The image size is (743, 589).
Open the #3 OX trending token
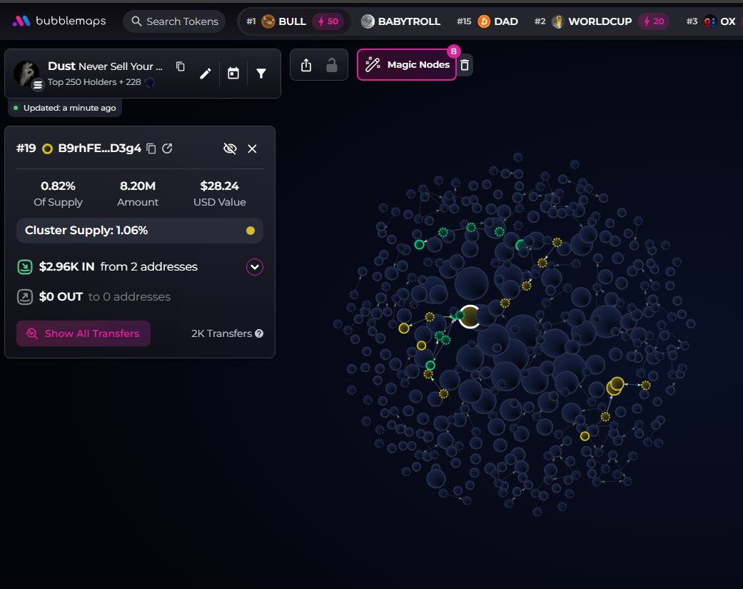711,21
